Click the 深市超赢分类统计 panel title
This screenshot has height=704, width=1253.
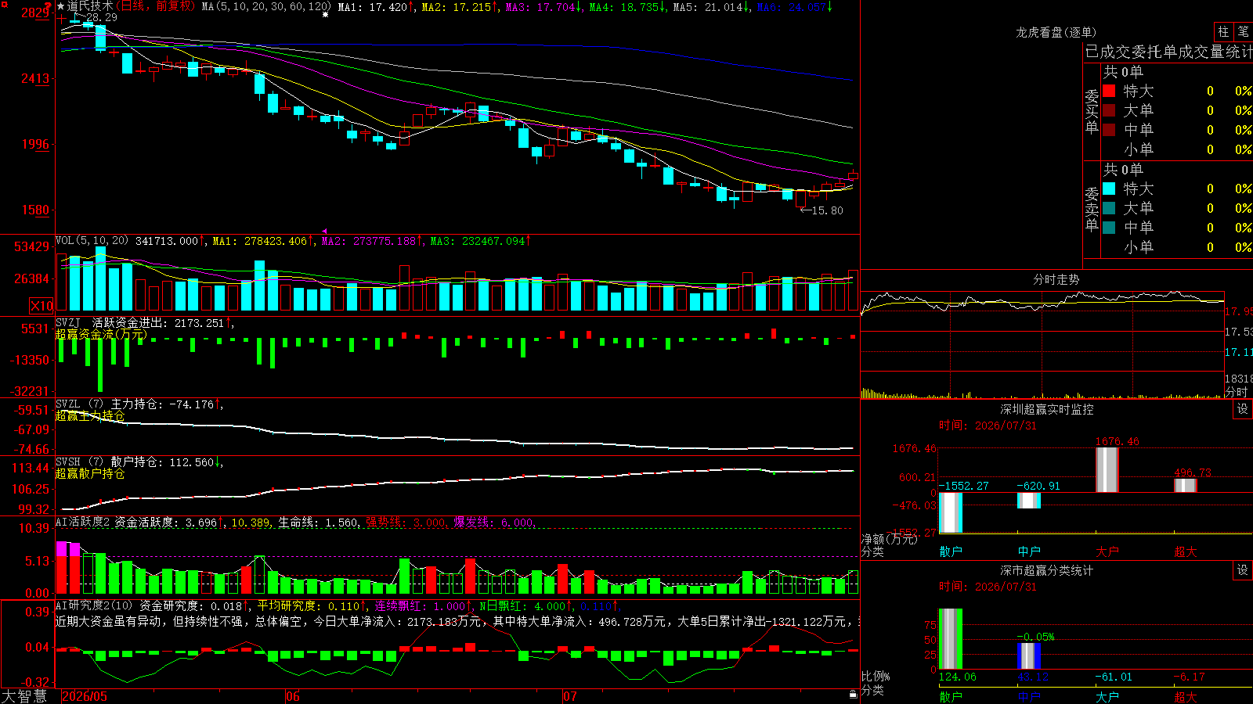(x=1047, y=570)
